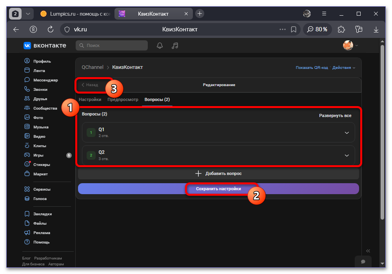Click Развернуть все
The height and width of the screenshot is (274, 392).
pyautogui.click(x=335, y=115)
